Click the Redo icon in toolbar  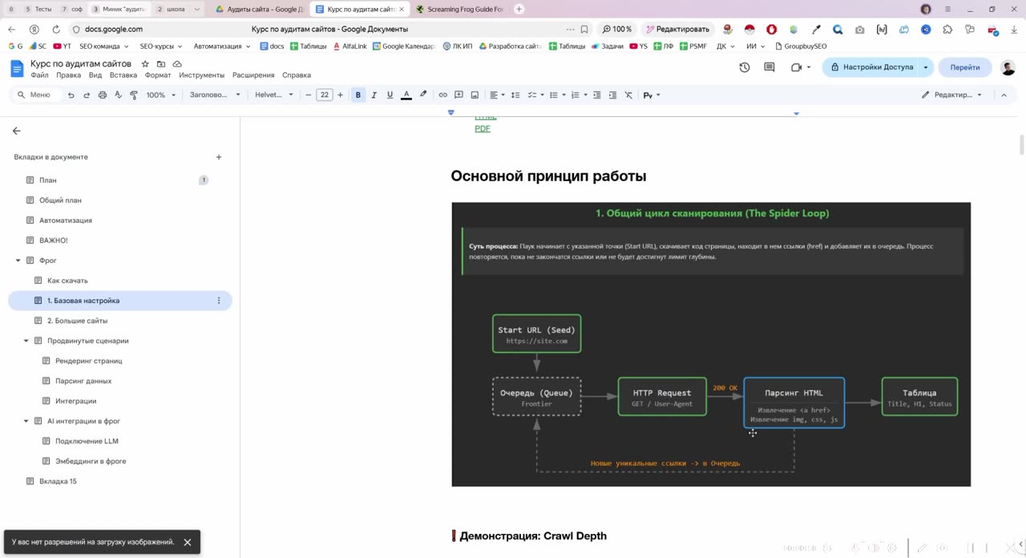click(x=87, y=95)
